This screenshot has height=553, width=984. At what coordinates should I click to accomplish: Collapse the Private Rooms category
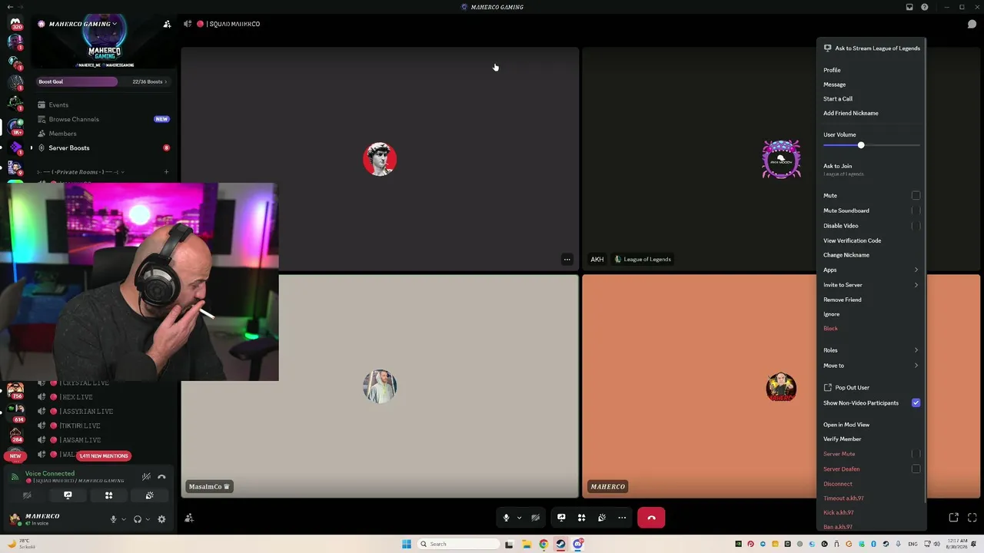pyautogui.click(x=81, y=172)
